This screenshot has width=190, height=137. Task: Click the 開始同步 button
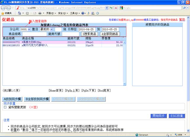pyautogui.click(x=159, y=116)
